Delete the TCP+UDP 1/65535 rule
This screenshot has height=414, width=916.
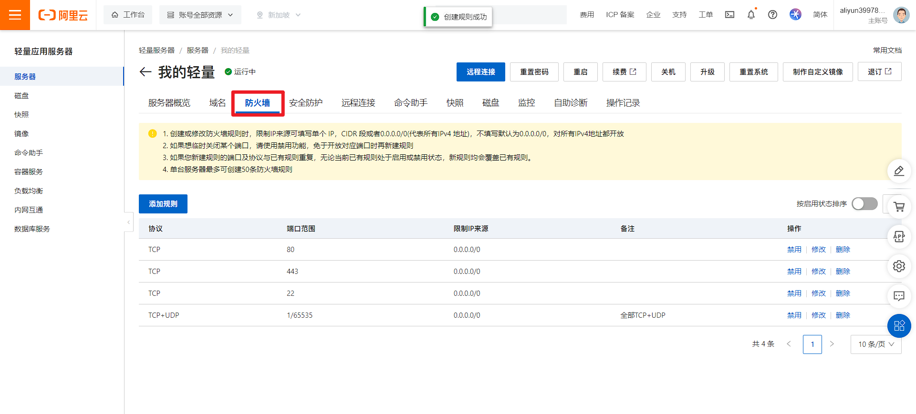(x=843, y=315)
